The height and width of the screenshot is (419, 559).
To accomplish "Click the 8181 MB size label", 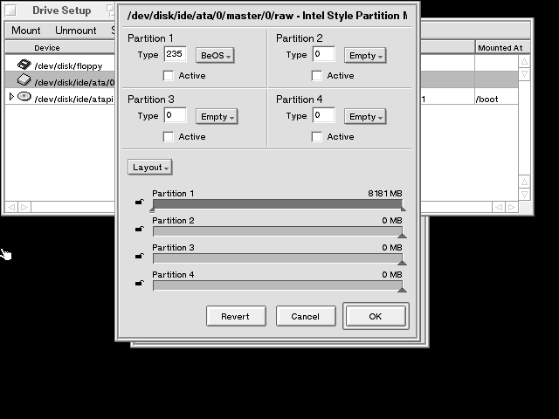I will click(384, 194).
